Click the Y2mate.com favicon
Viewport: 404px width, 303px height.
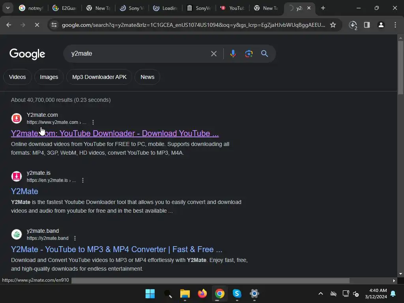tap(17, 118)
